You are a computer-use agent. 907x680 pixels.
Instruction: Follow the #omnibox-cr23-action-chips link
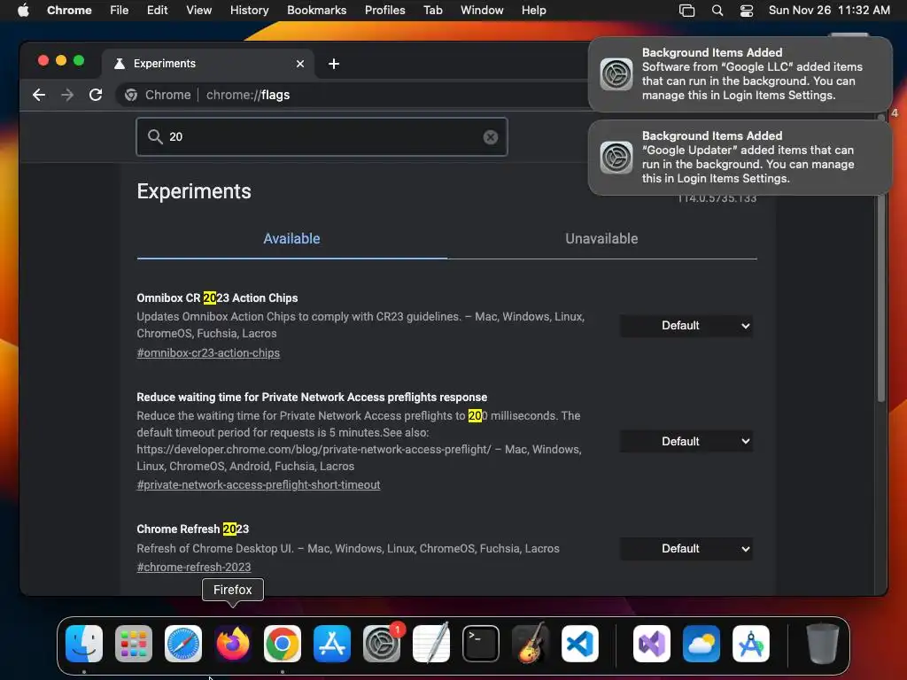208,352
